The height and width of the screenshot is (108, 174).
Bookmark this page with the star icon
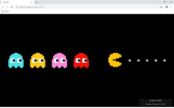point(161,7)
